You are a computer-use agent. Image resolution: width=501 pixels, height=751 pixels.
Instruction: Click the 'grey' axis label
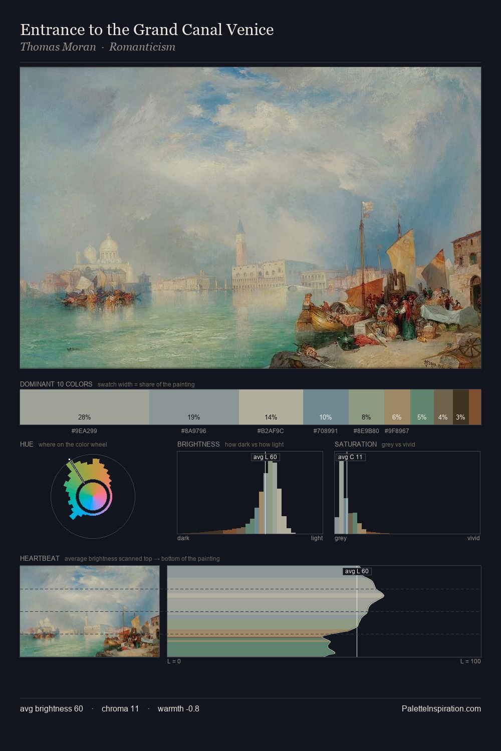[341, 538]
